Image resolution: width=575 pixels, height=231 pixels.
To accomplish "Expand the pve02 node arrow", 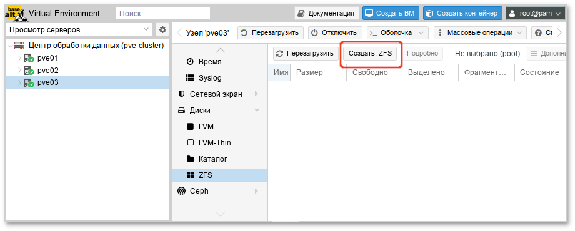I will click(20, 71).
